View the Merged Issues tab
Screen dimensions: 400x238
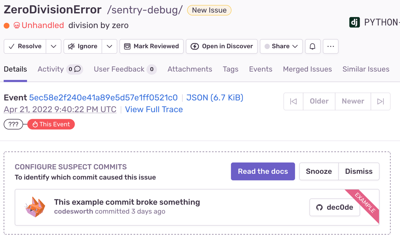click(x=307, y=69)
